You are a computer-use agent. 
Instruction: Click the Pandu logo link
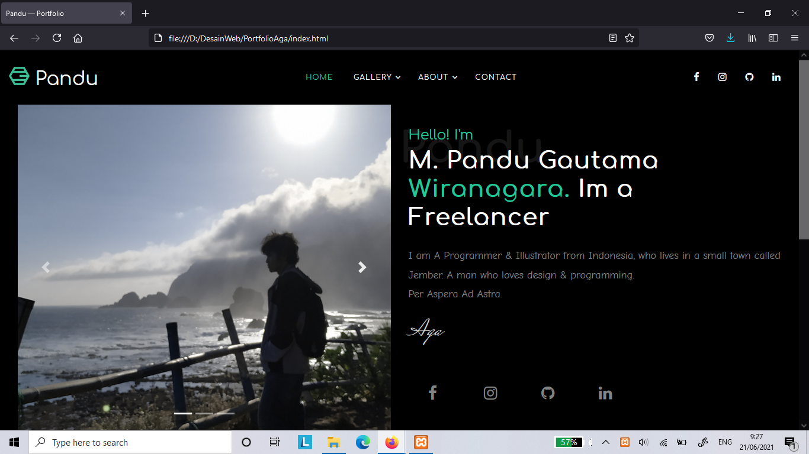53,77
